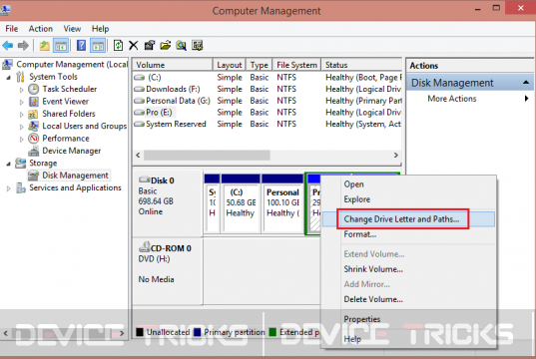Expand the Shared Folders node arrow
The width and height of the screenshot is (536, 359).
22,115
